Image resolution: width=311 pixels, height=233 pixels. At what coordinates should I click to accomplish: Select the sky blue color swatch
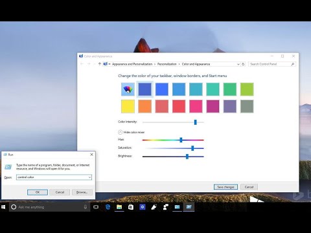179,89
